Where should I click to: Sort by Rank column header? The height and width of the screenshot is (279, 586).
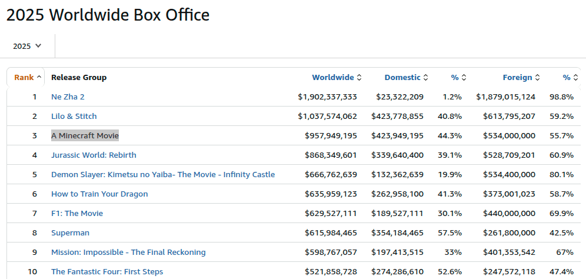pos(27,77)
